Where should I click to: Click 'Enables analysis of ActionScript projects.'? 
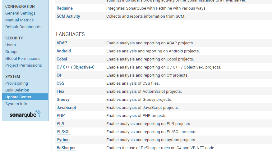pos(144,92)
